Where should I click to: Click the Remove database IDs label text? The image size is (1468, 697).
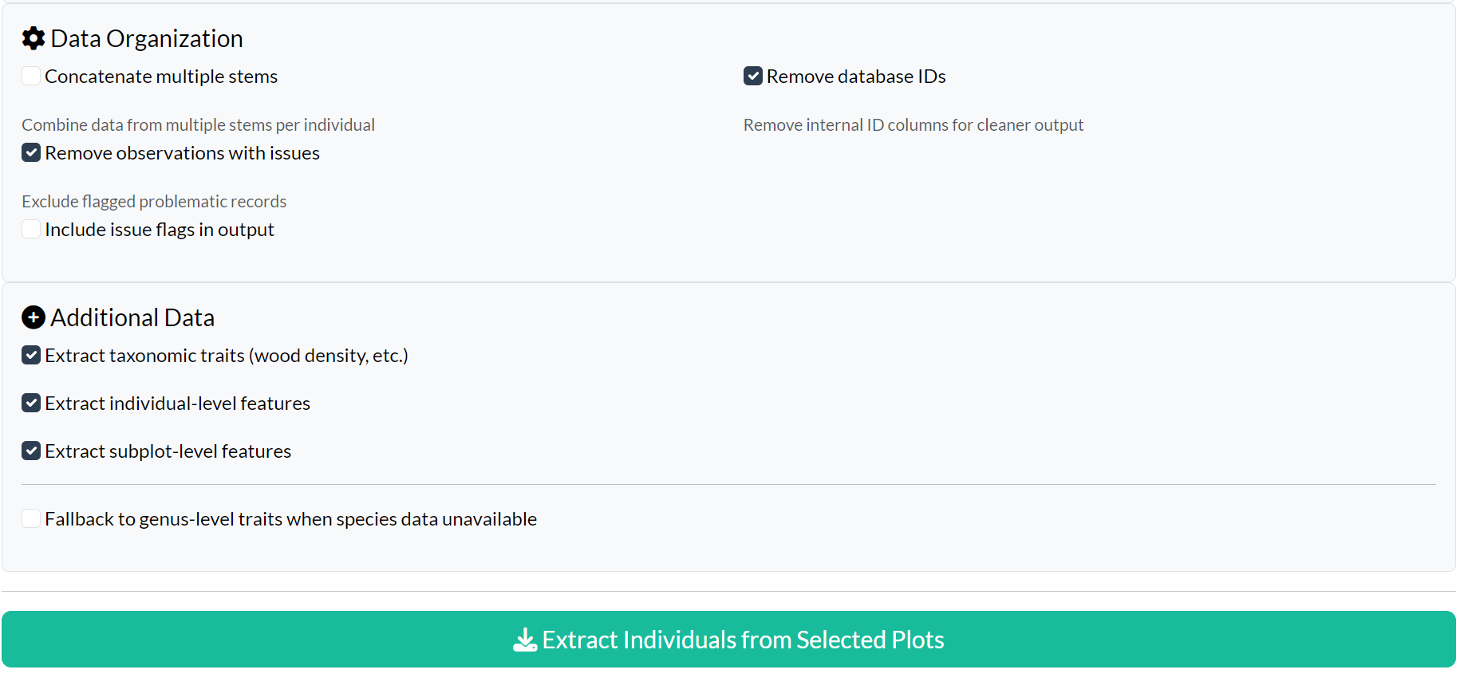click(855, 76)
